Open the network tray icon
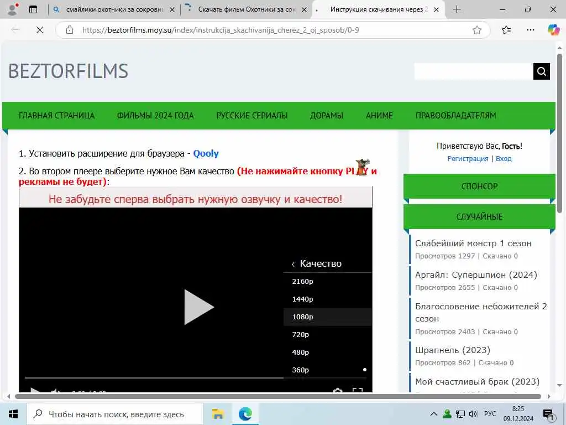This screenshot has height=425, width=566. pyautogui.click(x=460, y=414)
